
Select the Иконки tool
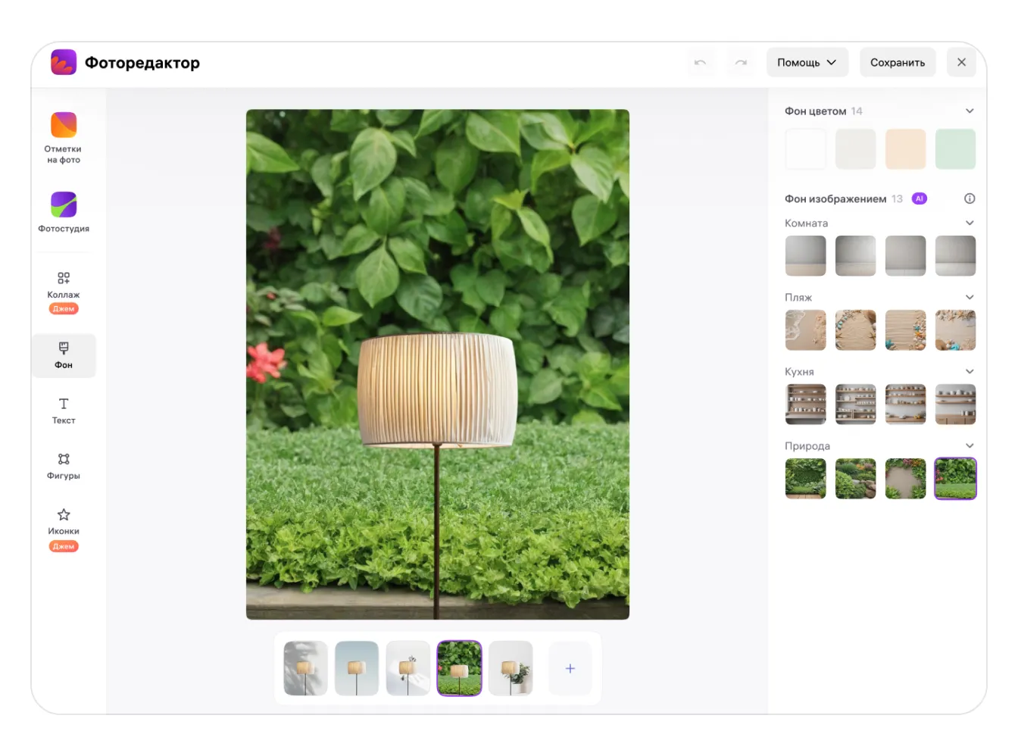[x=64, y=529]
